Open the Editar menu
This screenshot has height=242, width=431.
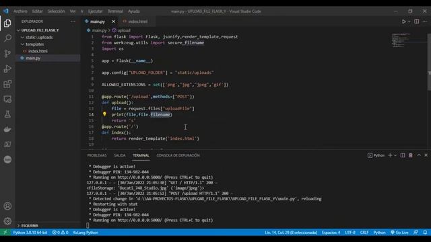tap(38, 11)
